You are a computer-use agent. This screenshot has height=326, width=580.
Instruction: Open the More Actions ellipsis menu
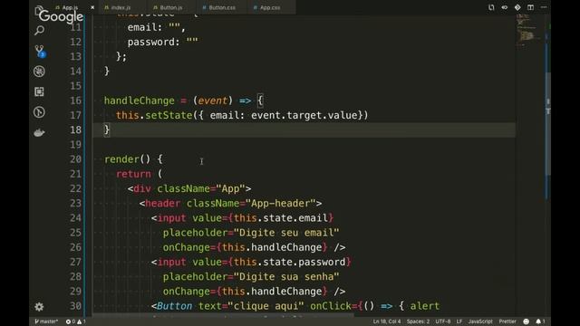544,7
